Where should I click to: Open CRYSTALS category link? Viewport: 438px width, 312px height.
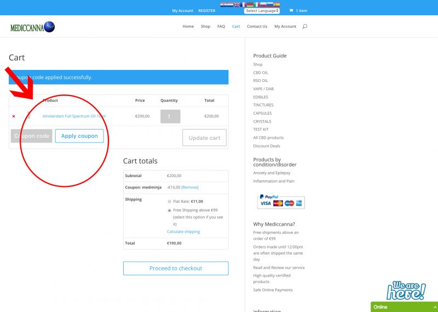pyautogui.click(x=262, y=121)
